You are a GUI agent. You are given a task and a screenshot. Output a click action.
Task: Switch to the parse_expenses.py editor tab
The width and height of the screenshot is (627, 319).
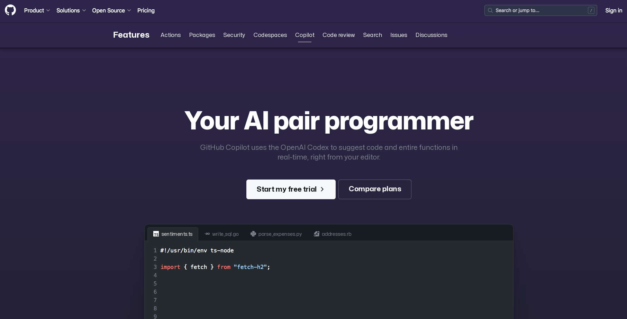[x=276, y=234]
